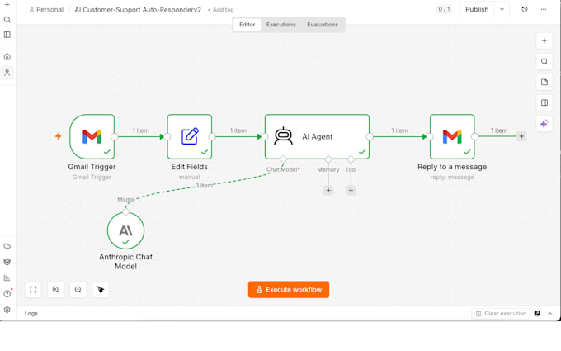Click the Tool connector diamond on AI Agent
This screenshot has height=351, width=561.
[351, 159]
